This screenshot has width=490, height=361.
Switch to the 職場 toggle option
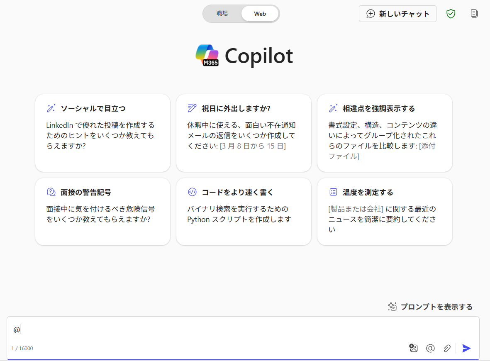point(222,13)
